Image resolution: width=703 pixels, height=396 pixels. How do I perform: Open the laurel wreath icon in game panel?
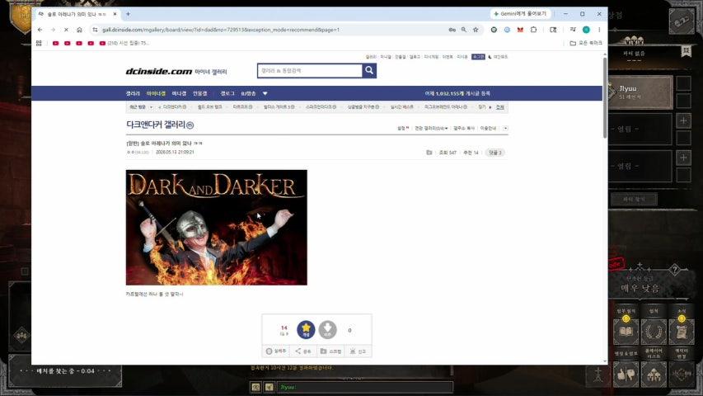654,332
